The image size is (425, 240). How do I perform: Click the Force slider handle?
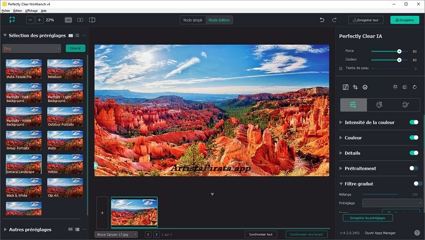pos(399,51)
